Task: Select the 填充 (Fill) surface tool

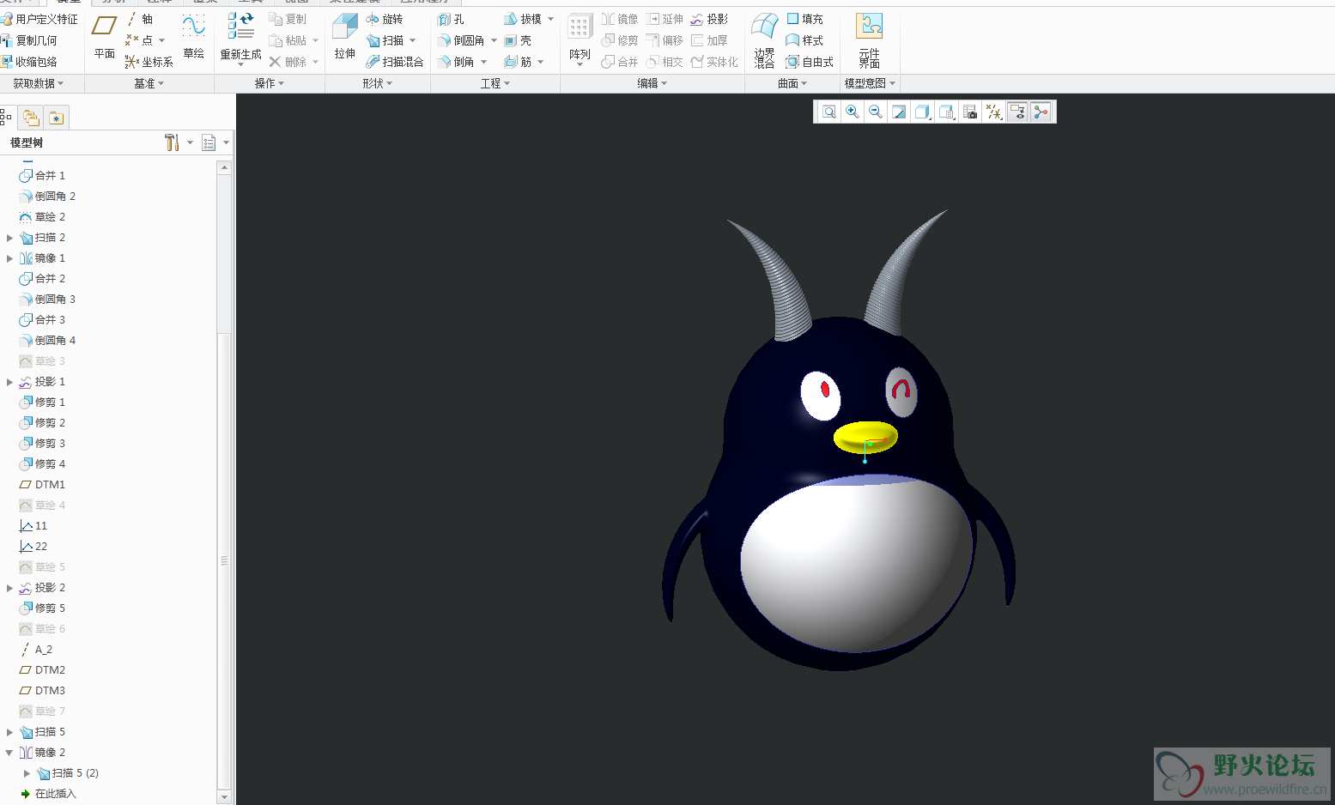Action: [x=804, y=19]
